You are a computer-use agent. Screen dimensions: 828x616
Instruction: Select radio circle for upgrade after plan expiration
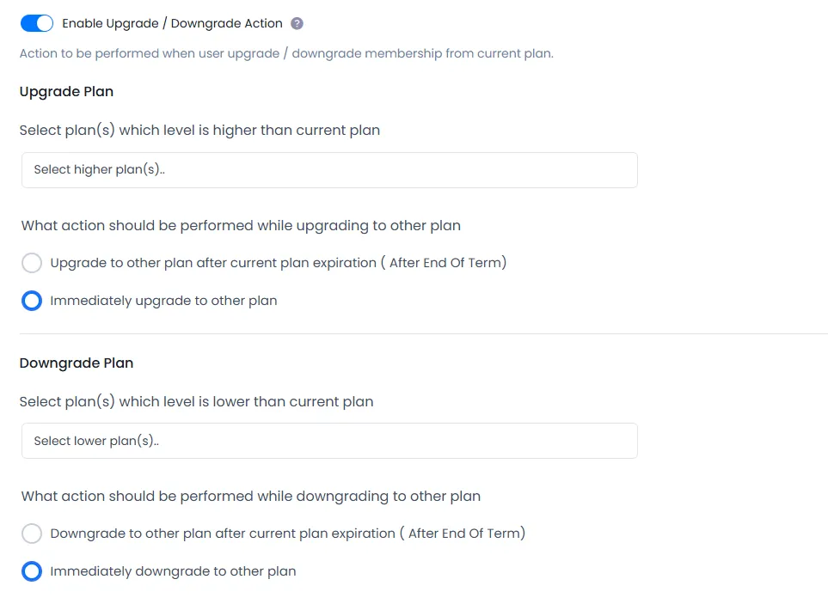point(32,263)
